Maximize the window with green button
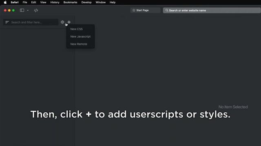 13,10
